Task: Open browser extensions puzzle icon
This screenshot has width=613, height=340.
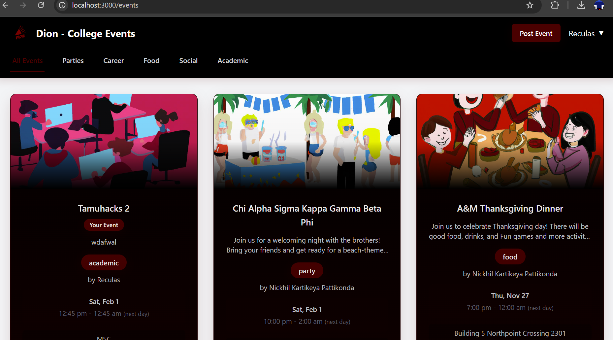Action: [555, 5]
